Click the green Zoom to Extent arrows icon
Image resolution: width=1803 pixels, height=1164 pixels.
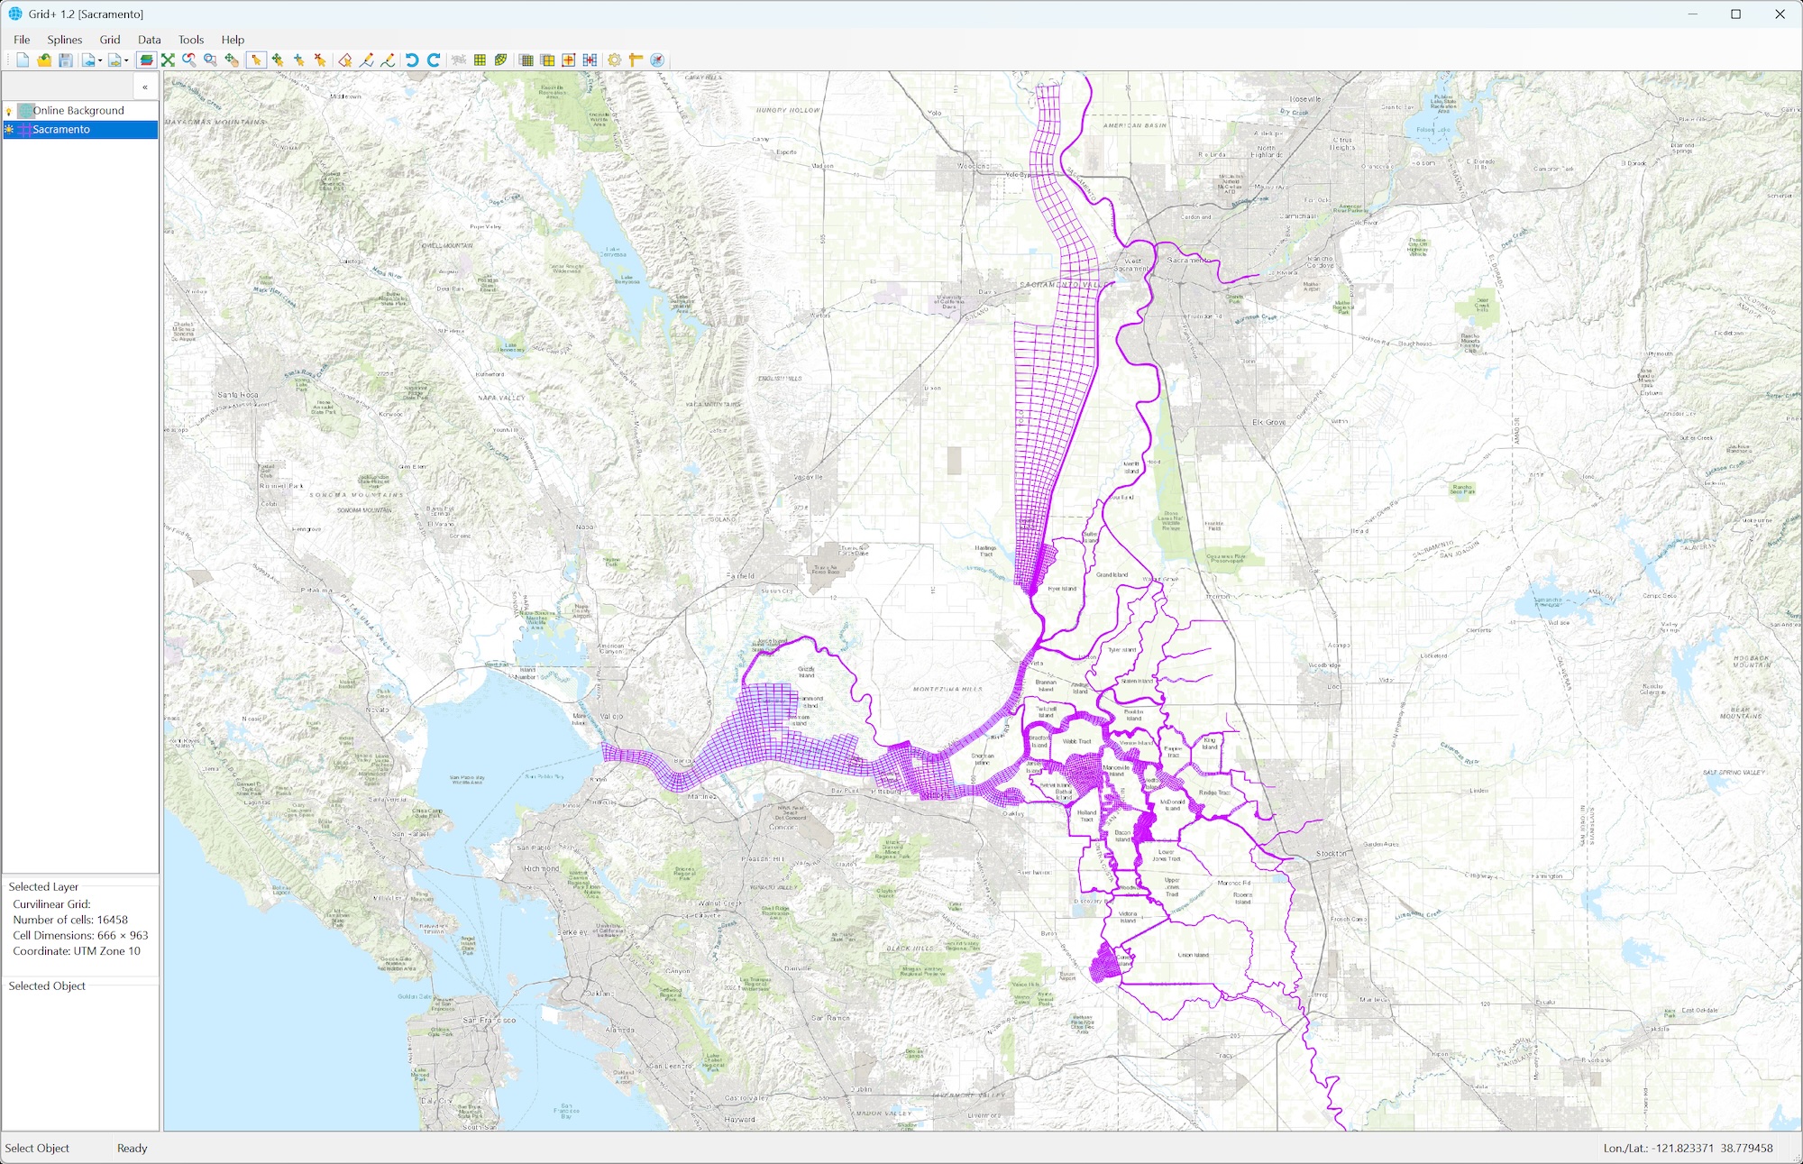coord(168,60)
